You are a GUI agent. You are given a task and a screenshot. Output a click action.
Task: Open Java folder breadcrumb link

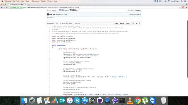(x=67, y=10)
